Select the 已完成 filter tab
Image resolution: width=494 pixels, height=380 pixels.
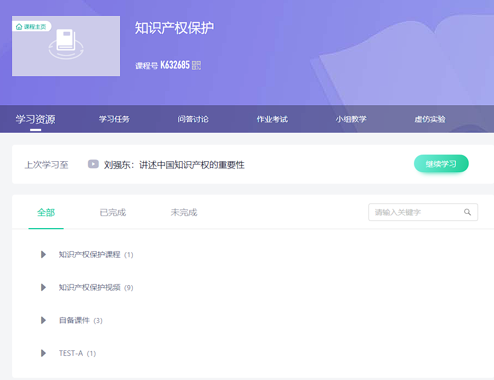(113, 213)
